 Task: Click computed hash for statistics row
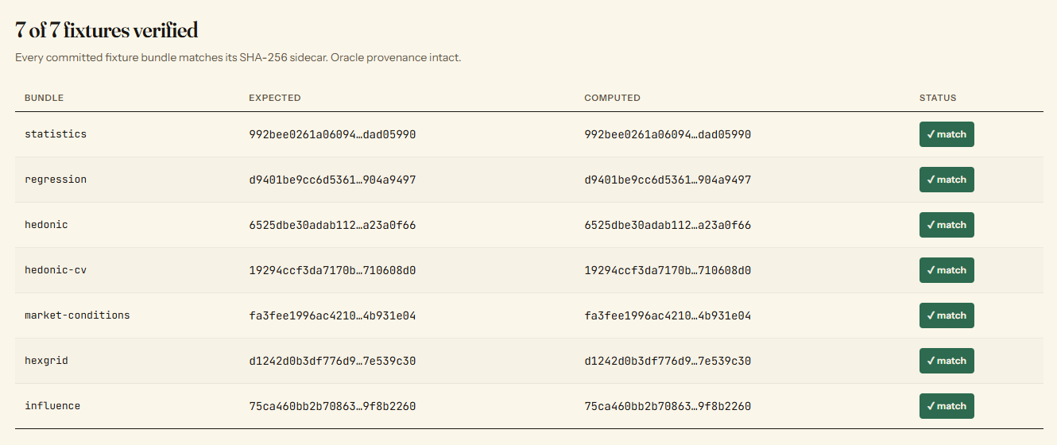668,134
